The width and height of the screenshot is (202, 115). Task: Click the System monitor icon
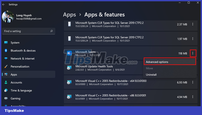6,42
